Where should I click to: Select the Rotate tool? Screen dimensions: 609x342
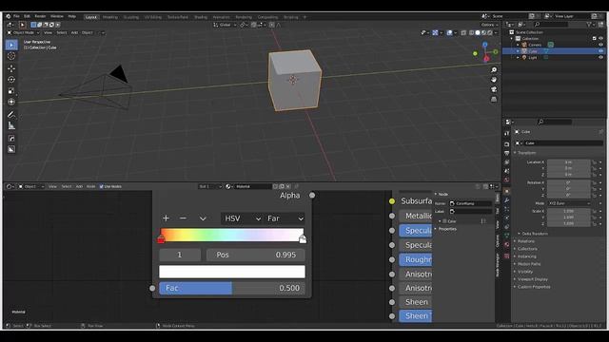(x=11, y=80)
